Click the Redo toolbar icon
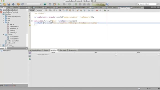This screenshot has width=160, height=90. (22, 4)
